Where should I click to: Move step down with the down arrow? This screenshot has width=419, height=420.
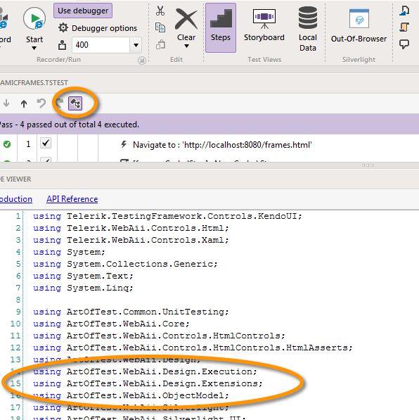point(6,103)
